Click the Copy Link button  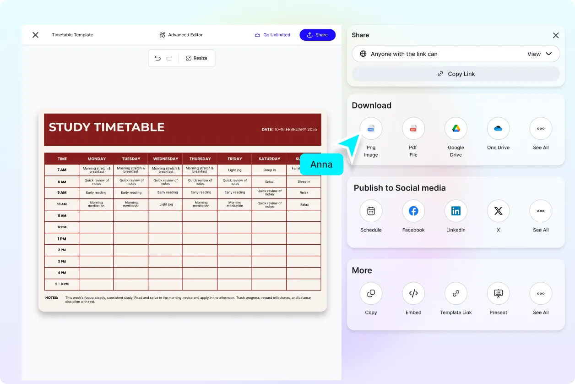pyautogui.click(x=456, y=73)
